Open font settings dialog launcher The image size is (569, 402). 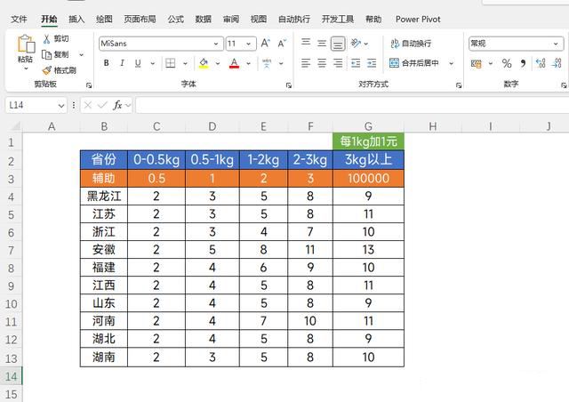[288, 85]
